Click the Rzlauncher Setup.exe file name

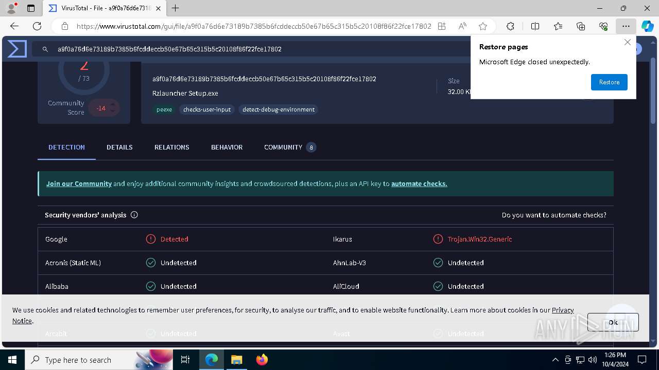click(x=185, y=94)
